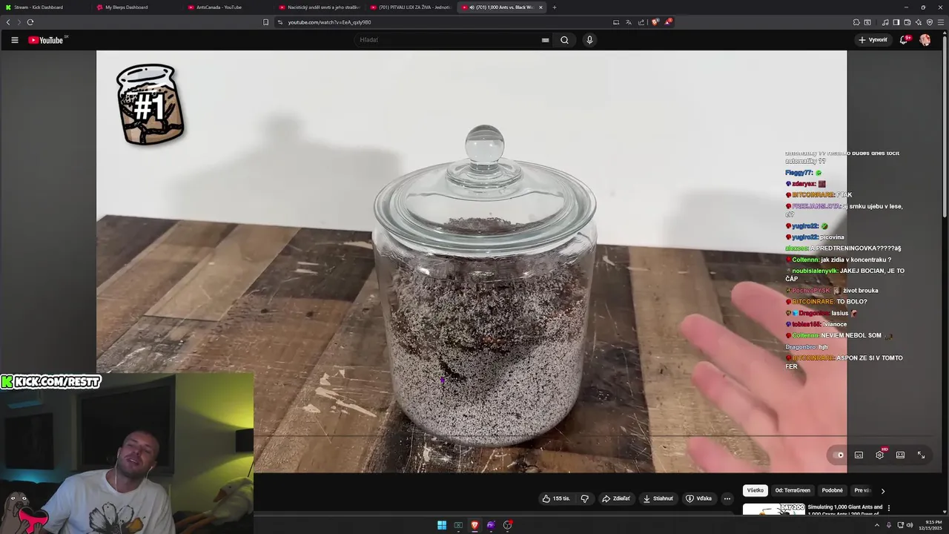Toggle video subtitles captions button
Screen dimensions: 949x534
859,455
